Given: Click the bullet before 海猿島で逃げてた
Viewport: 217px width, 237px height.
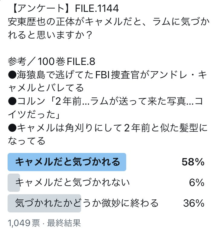Looking at the screenshot, I should 12,75.
